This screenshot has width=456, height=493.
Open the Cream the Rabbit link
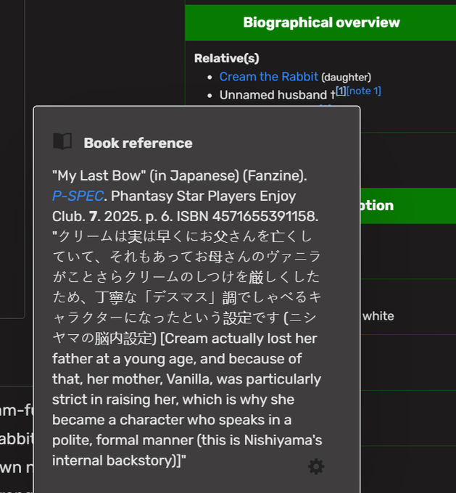(x=269, y=77)
